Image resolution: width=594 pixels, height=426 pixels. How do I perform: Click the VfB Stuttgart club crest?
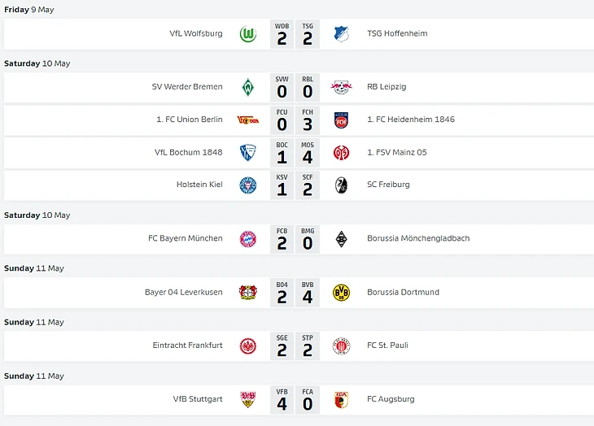pyautogui.click(x=248, y=399)
